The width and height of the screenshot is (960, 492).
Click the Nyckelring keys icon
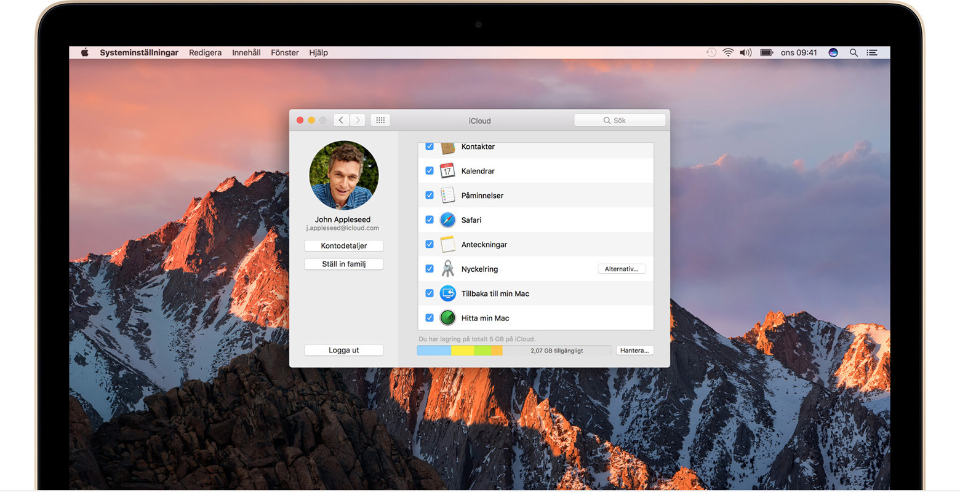click(447, 269)
